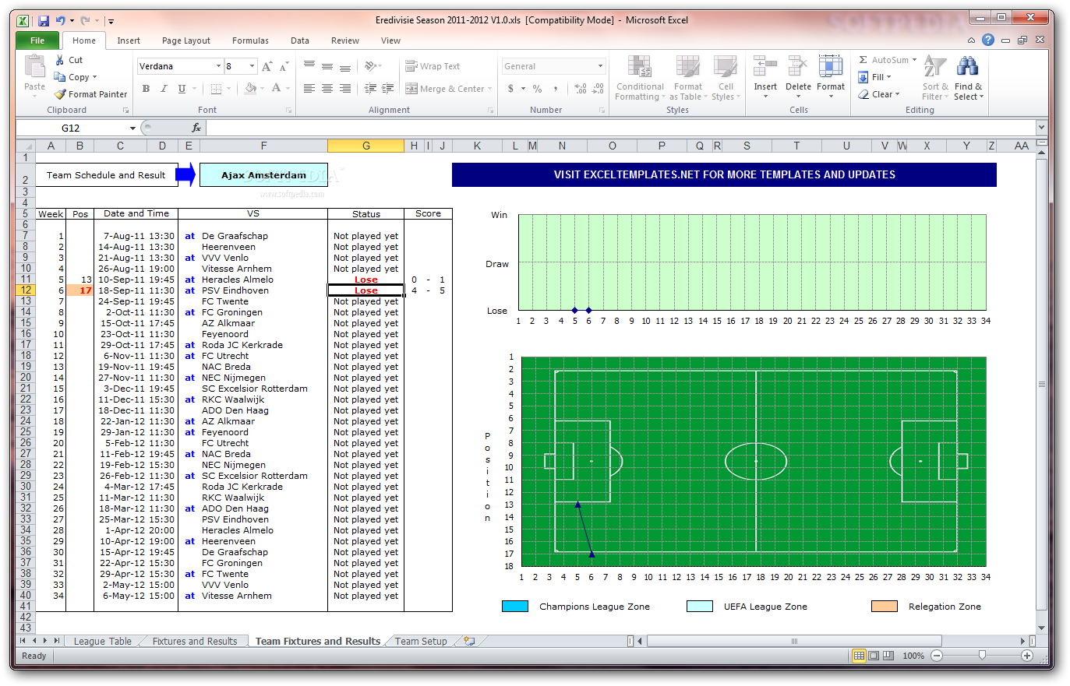This screenshot has height=686, width=1070.
Task: Open the Team Setup sheet tab
Action: 421,642
